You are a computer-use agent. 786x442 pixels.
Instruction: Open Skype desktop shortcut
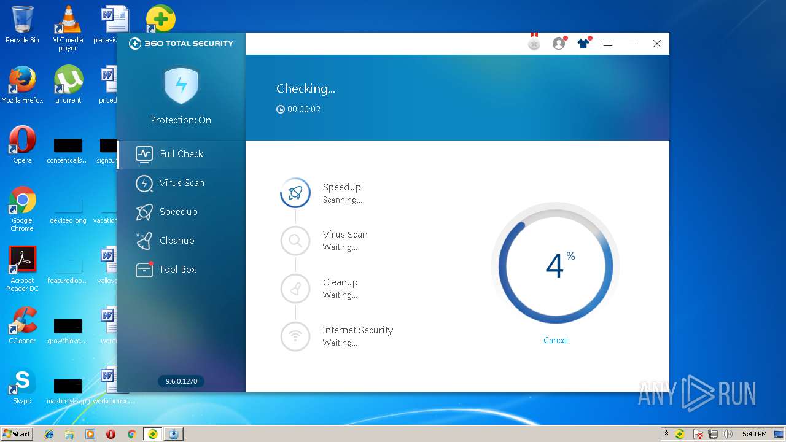pos(22,386)
